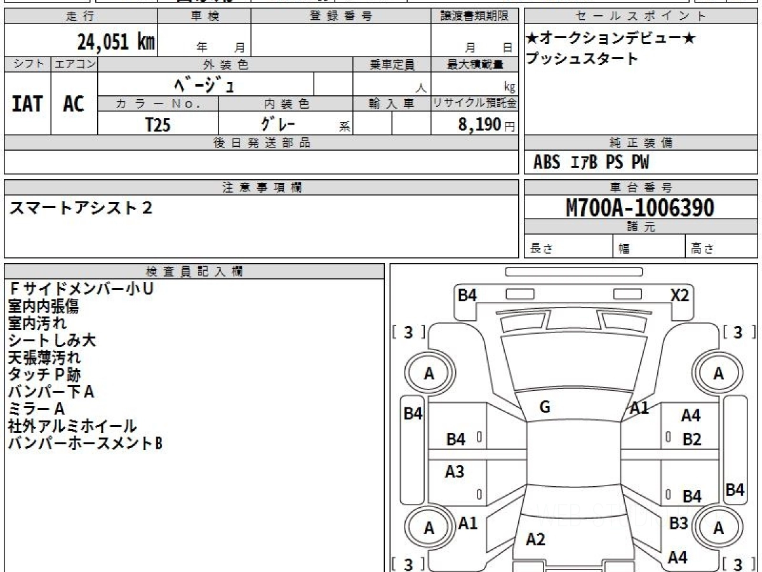Click the 走行 column header
The image size is (762, 572).
pos(80,17)
